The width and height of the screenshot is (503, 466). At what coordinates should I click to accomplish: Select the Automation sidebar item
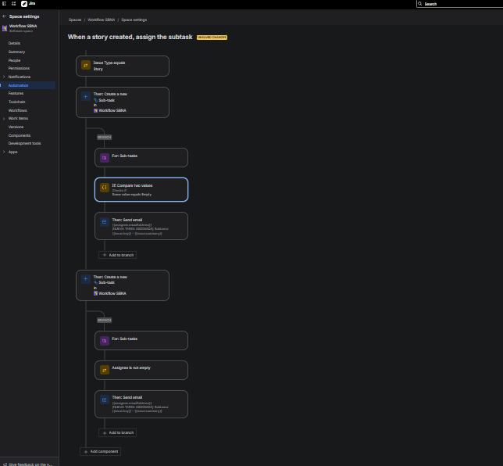point(28,85)
